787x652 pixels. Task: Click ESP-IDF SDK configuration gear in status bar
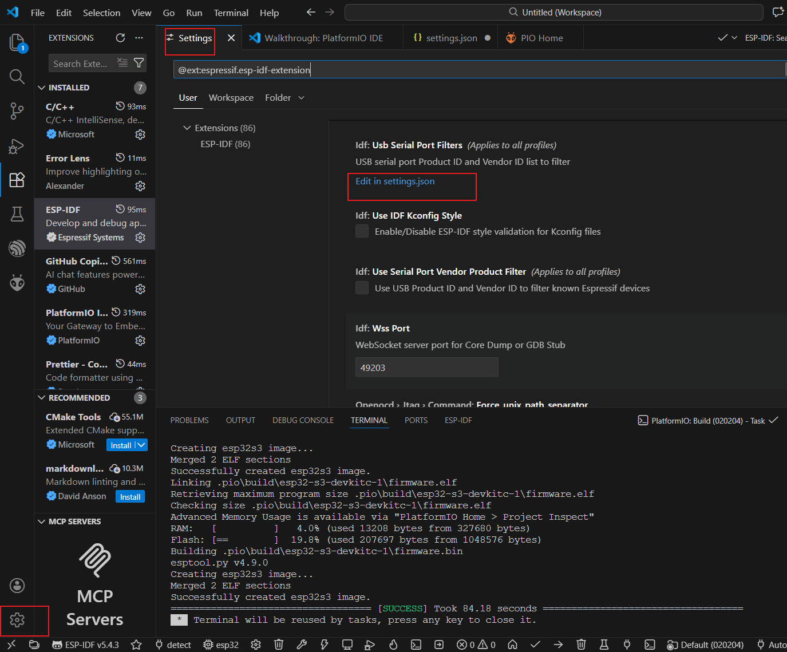tap(256, 645)
